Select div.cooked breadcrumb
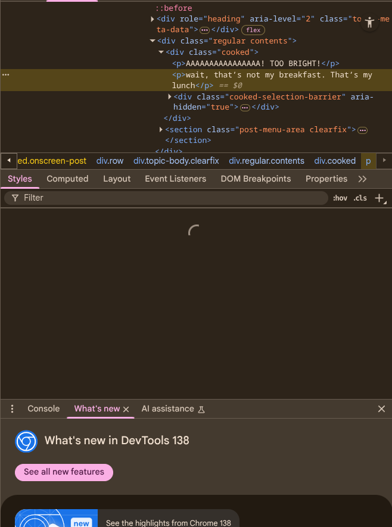This screenshot has height=527, width=392. [x=335, y=161]
